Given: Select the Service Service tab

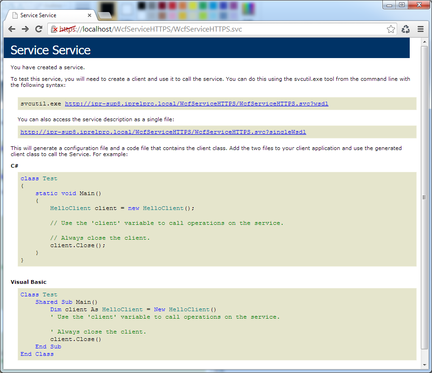Looking at the screenshot, I should coord(51,15).
